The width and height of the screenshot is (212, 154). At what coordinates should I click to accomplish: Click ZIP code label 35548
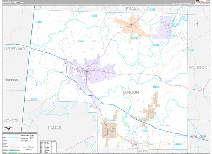[x=155, y=87]
